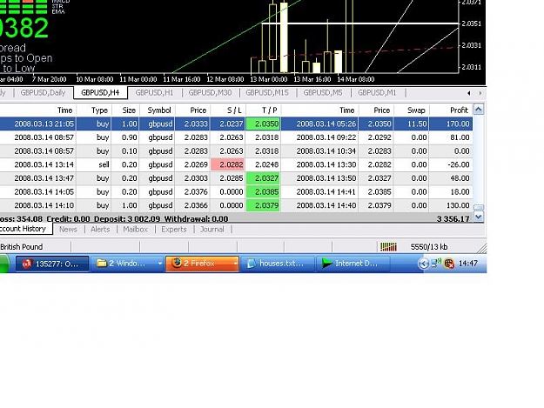The width and height of the screenshot is (544, 408).
Task: Click the history list scroll up arrow
Action: pyautogui.click(x=479, y=110)
